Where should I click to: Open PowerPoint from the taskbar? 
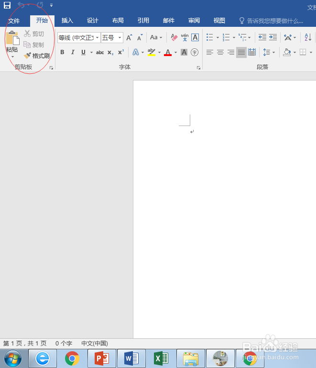click(102, 358)
